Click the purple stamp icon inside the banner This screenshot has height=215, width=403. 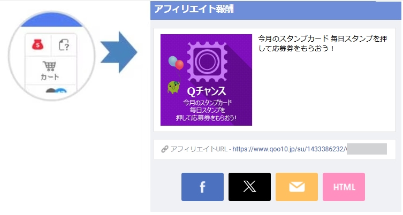click(207, 62)
